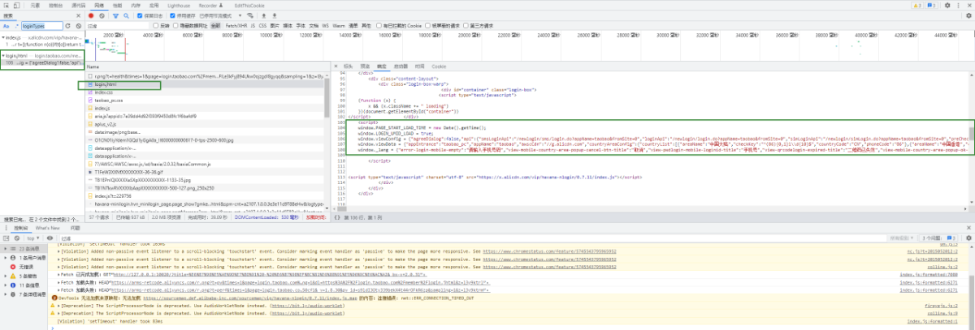Open network conditions icon

coord(250,15)
